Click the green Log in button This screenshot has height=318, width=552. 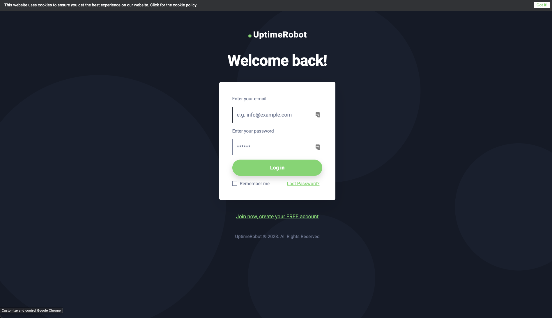(x=277, y=168)
